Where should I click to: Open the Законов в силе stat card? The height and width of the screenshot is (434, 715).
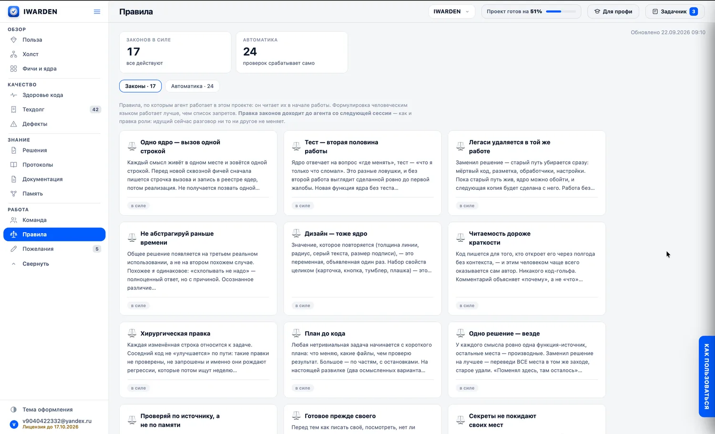point(175,52)
